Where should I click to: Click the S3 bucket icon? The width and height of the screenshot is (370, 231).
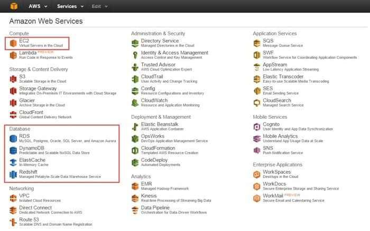click(x=13, y=79)
